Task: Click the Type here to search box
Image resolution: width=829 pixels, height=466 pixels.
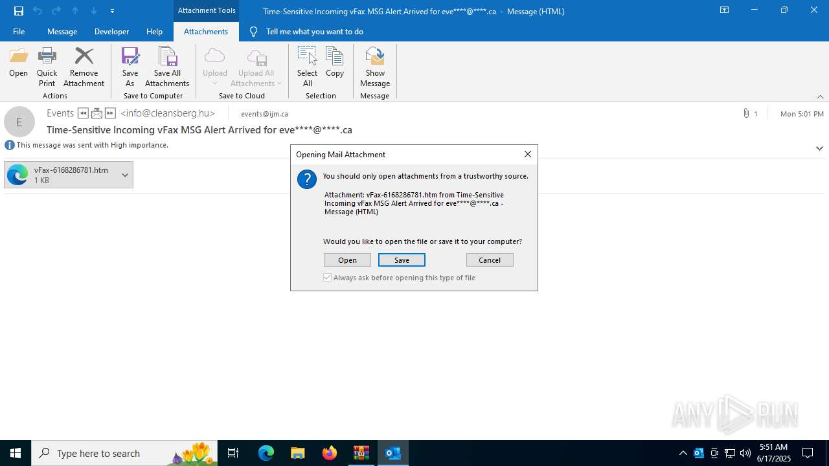Action: pyautogui.click(x=123, y=453)
